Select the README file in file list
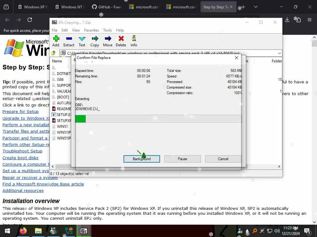The height and width of the screenshot is (237, 317). pyautogui.click(x=62, y=109)
